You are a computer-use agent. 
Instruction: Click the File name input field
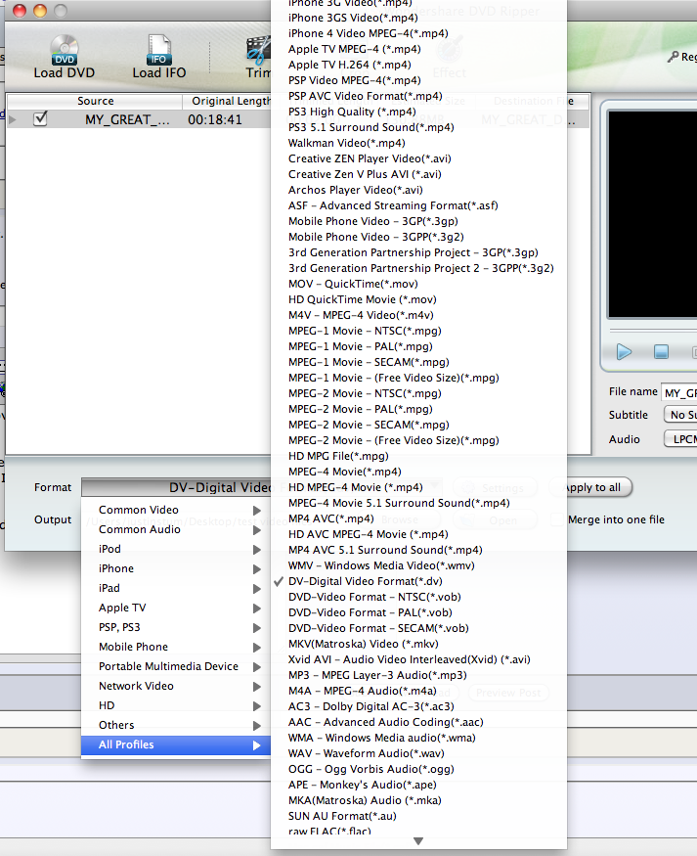coord(679,392)
